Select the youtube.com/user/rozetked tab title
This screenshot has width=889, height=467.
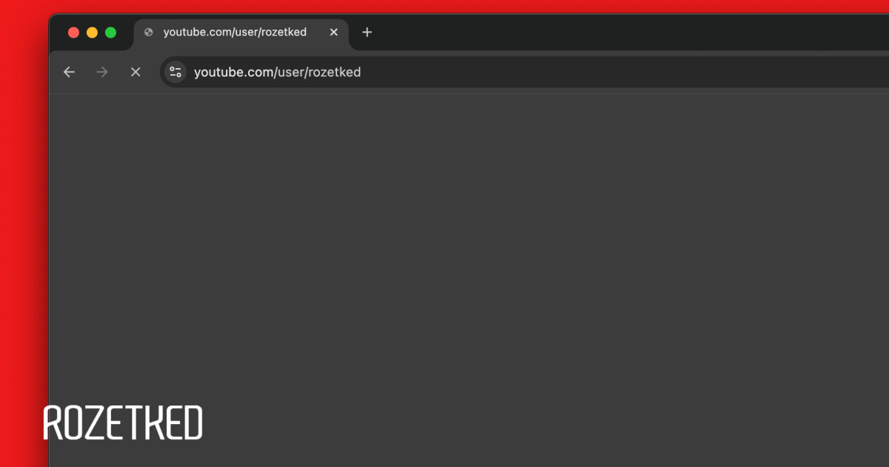click(235, 33)
